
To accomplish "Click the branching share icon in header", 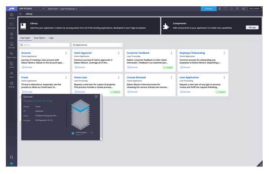I will 243,9.
